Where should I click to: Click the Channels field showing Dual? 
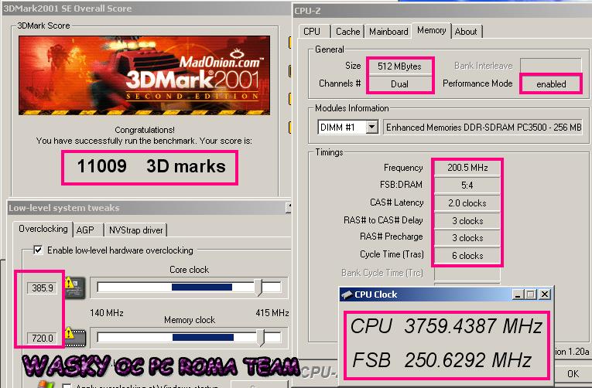click(x=399, y=84)
